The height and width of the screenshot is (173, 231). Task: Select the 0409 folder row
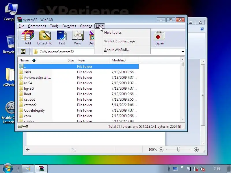pos(79,72)
